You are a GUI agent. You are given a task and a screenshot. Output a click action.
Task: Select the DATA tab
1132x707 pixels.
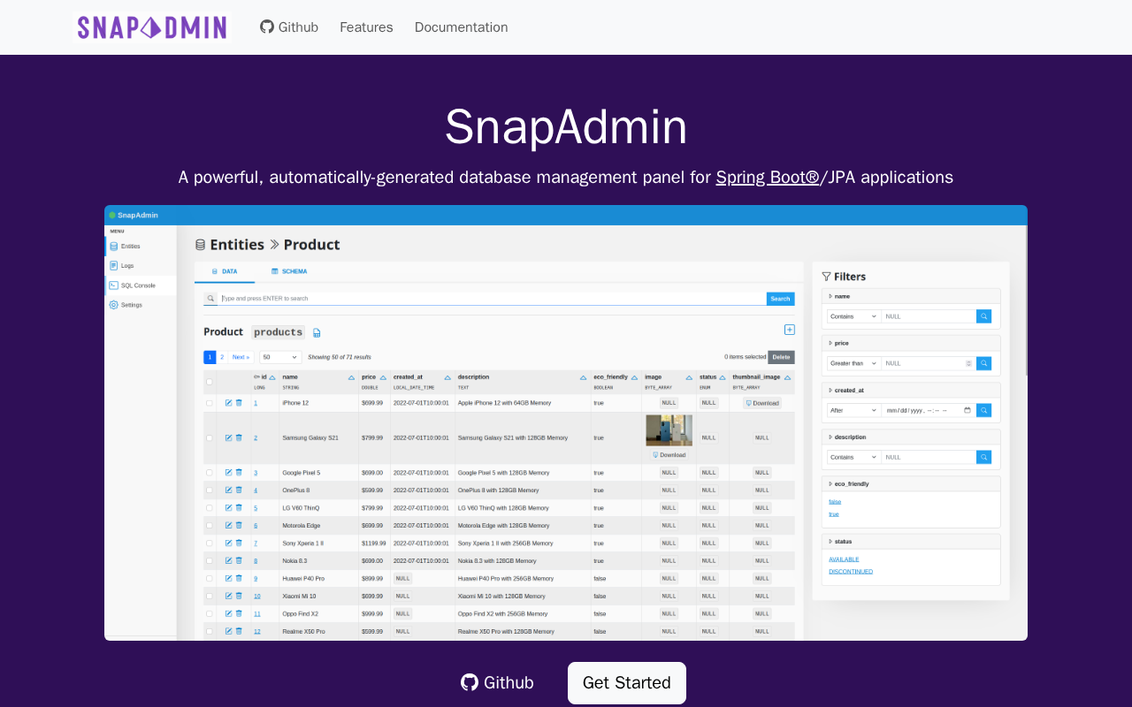pos(225,271)
